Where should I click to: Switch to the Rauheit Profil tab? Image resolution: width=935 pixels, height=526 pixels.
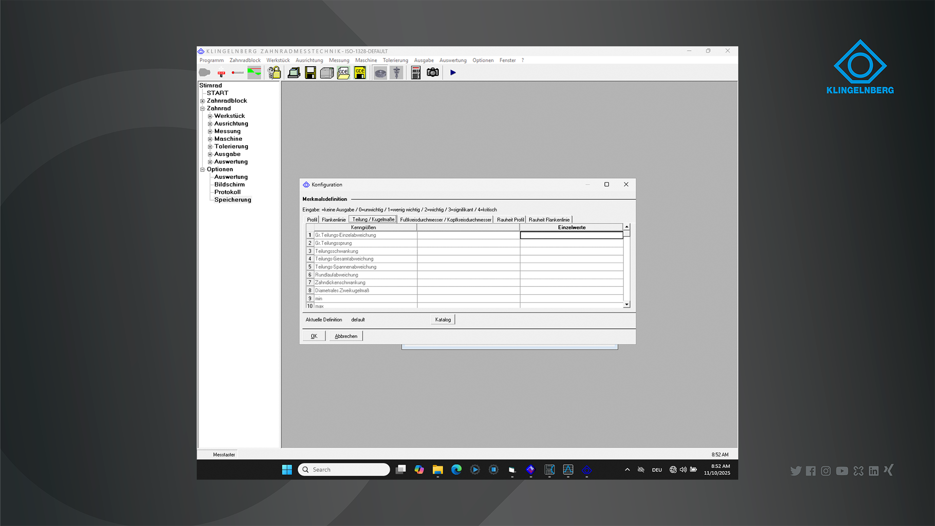click(x=510, y=220)
